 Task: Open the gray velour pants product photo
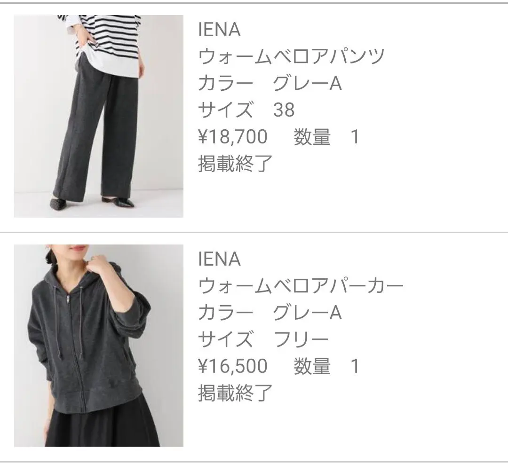pos(99,116)
